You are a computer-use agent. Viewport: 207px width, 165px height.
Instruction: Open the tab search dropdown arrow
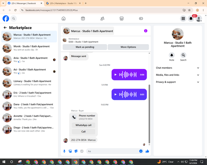click(x=3, y=3)
